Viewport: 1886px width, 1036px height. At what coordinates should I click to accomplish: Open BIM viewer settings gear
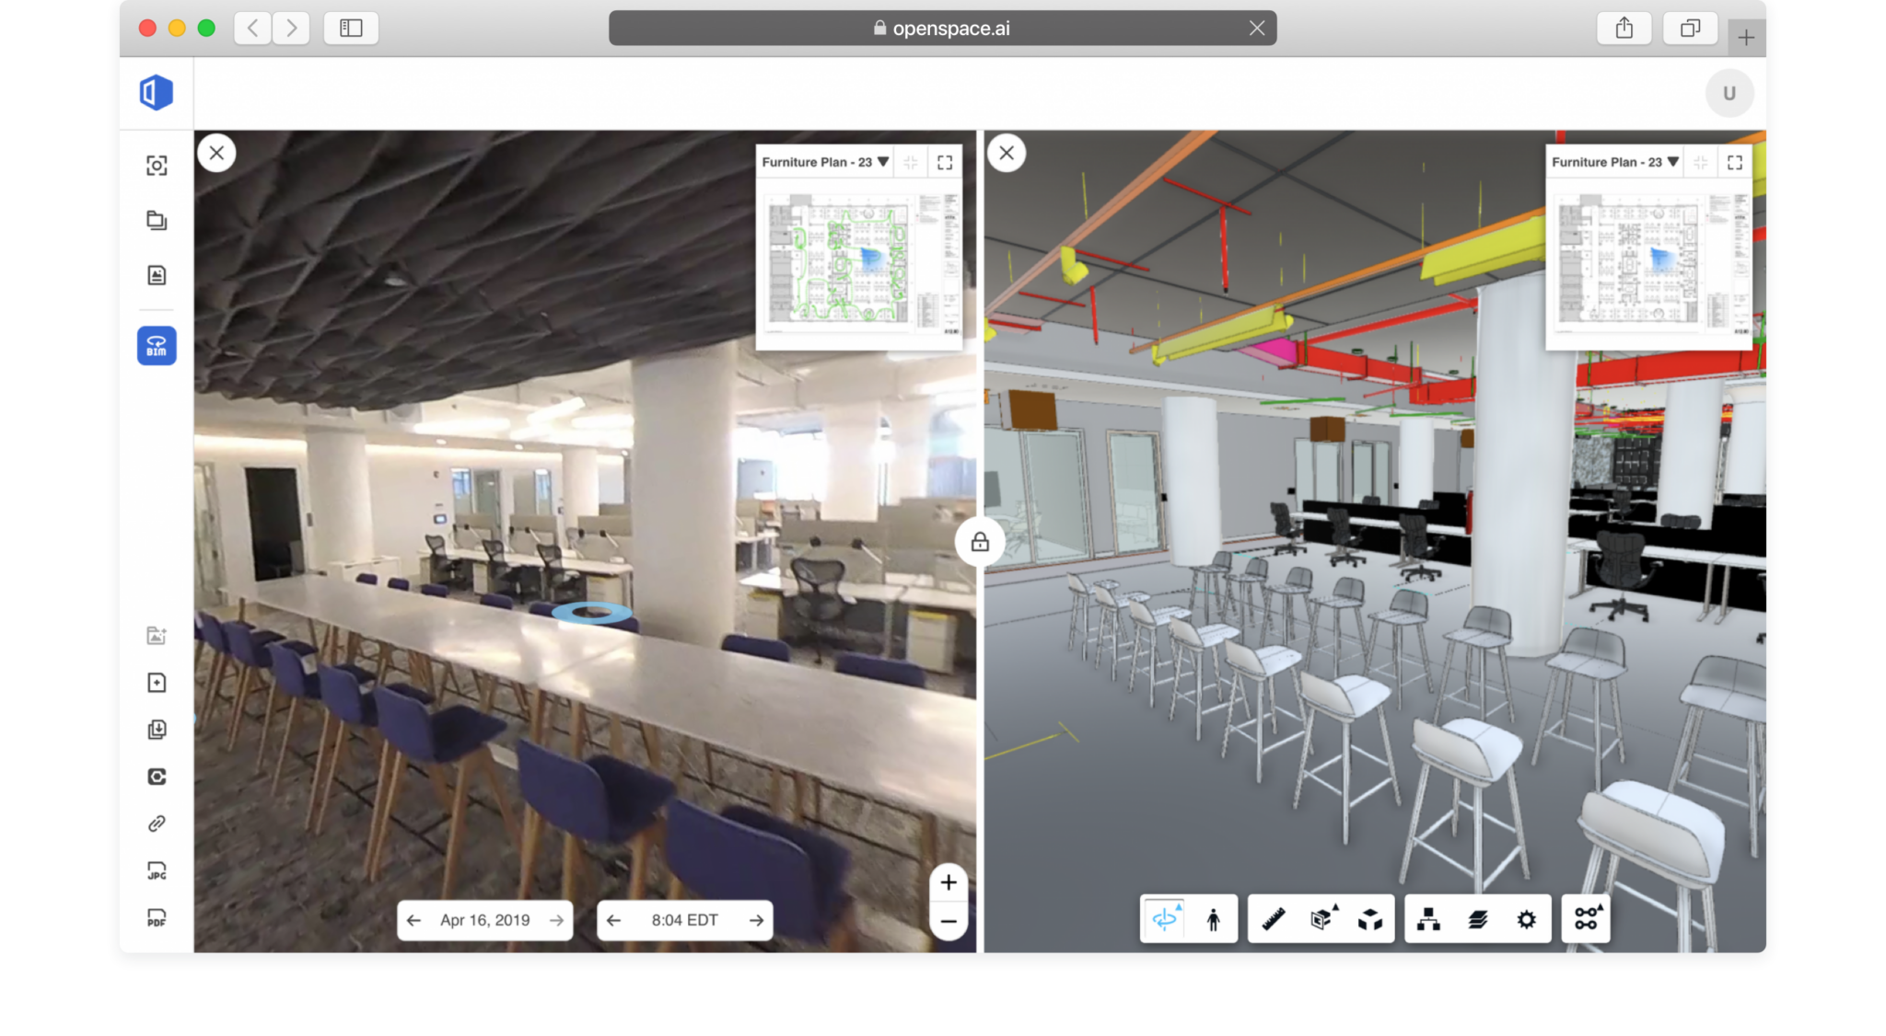(x=1527, y=918)
